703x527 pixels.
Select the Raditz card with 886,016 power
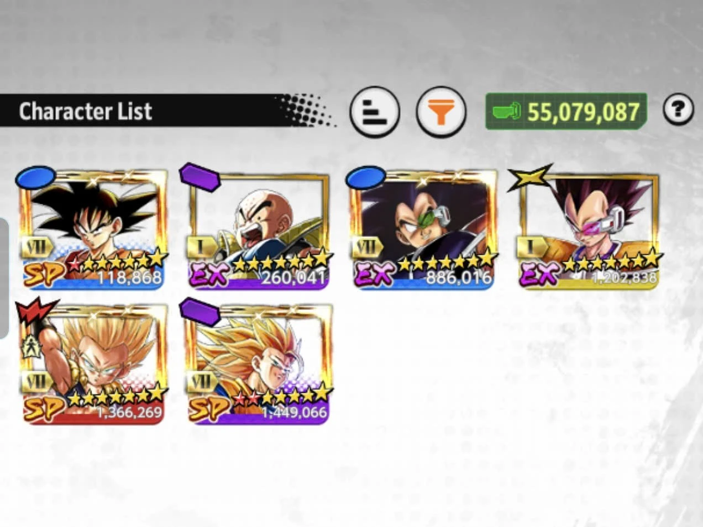(x=424, y=229)
